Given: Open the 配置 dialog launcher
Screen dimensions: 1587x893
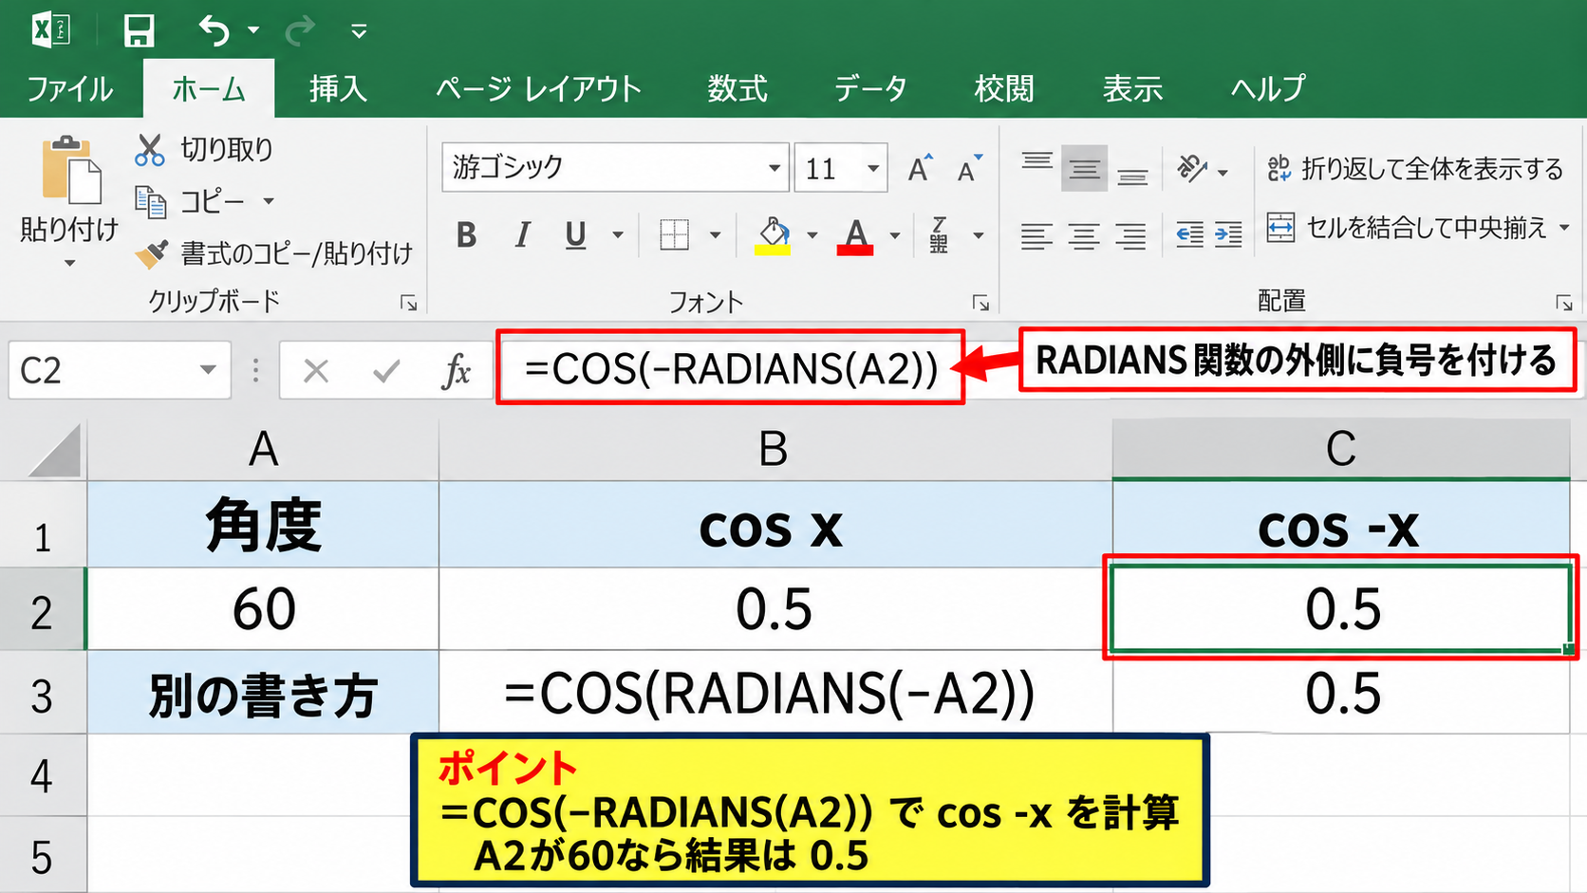Looking at the screenshot, I should point(1563,303).
